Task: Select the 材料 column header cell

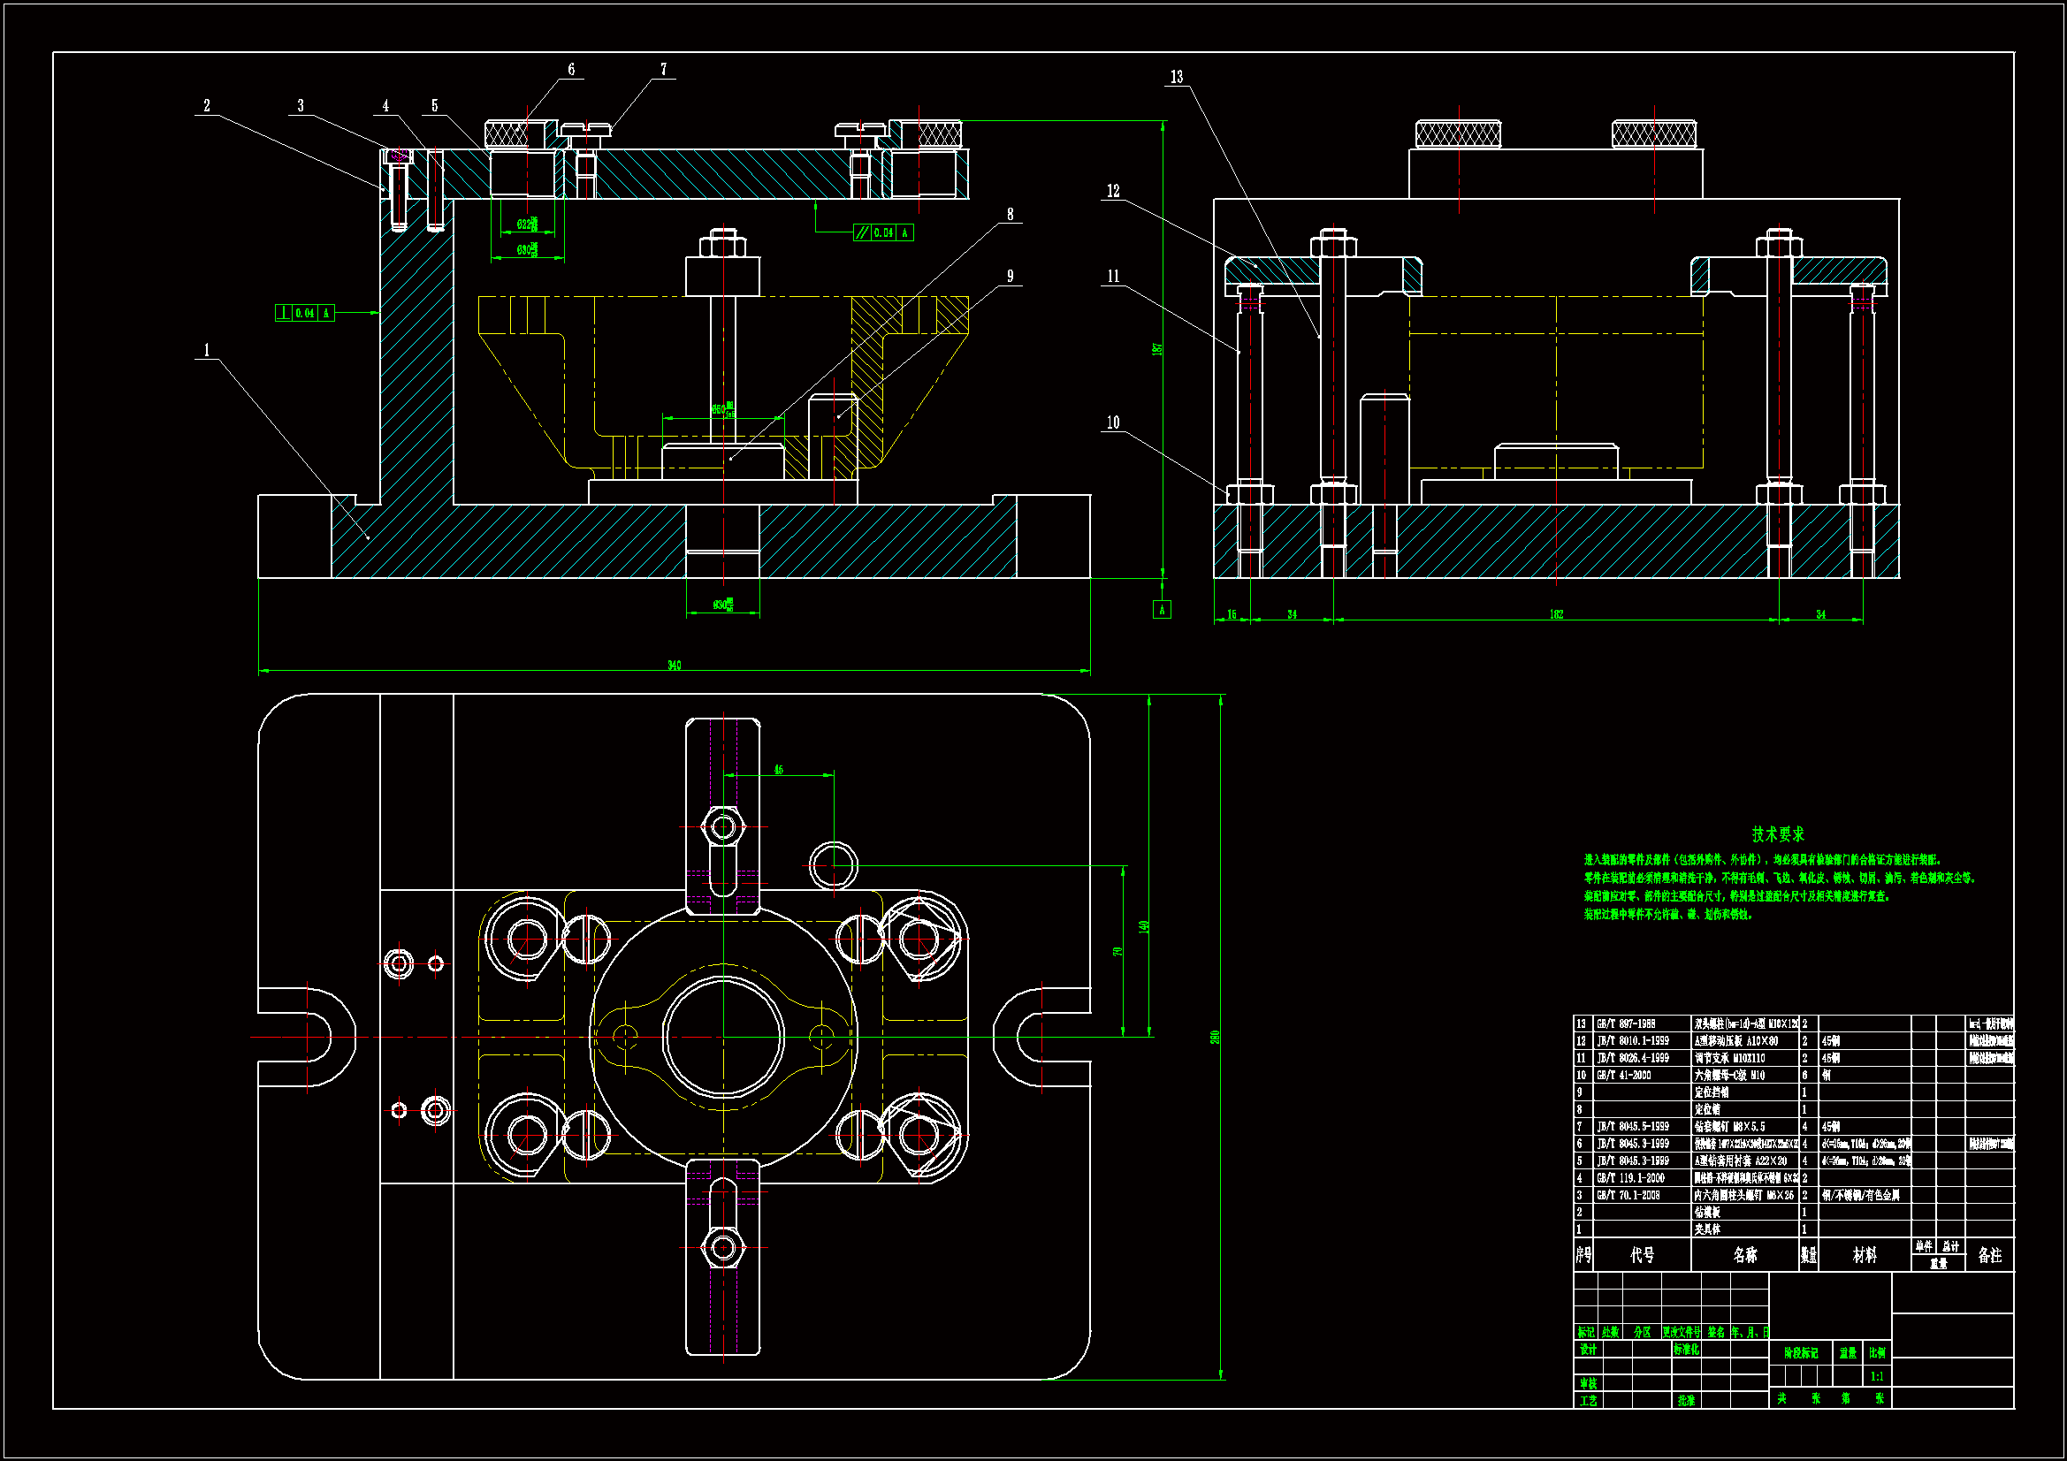Action: [1865, 1255]
